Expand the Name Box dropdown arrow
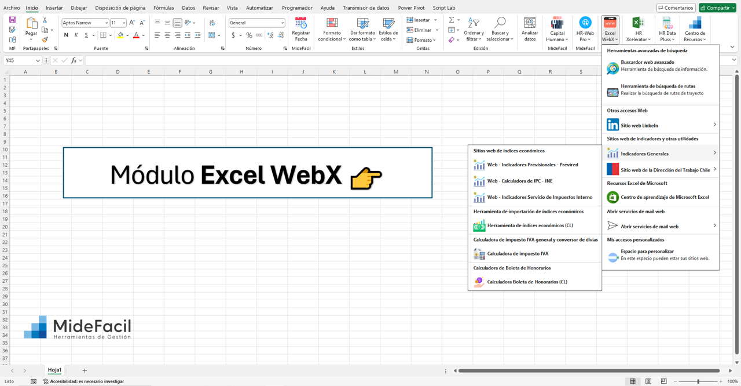The image size is (741, 386). (x=38, y=60)
